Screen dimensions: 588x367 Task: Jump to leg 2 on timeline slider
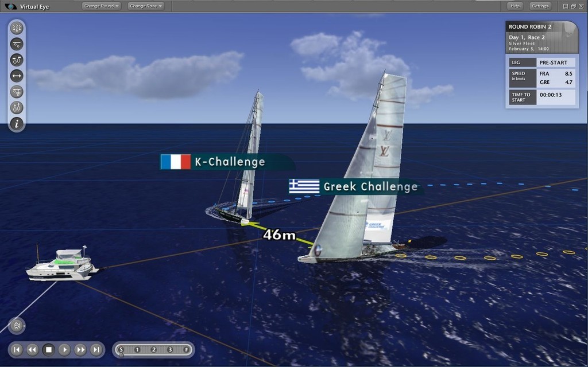154,349
